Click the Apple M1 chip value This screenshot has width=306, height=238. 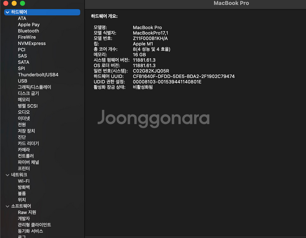[143, 44]
